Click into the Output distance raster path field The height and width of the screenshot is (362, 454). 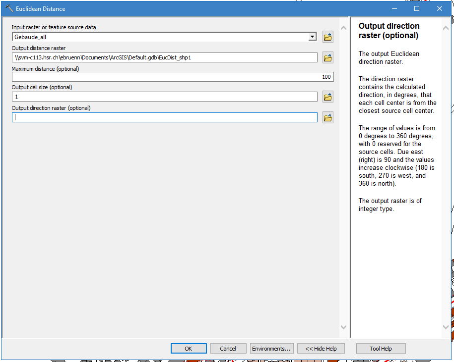(164, 58)
